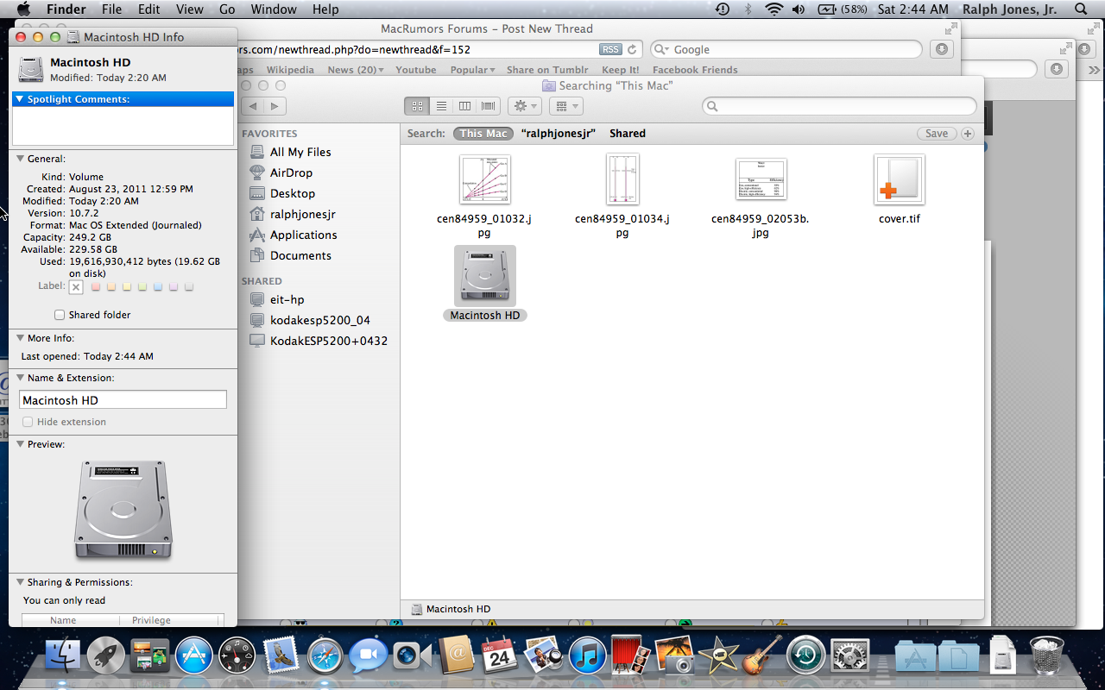Enable the Shared folder checkbox
1105x690 pixels.
[x=60, y=315]
